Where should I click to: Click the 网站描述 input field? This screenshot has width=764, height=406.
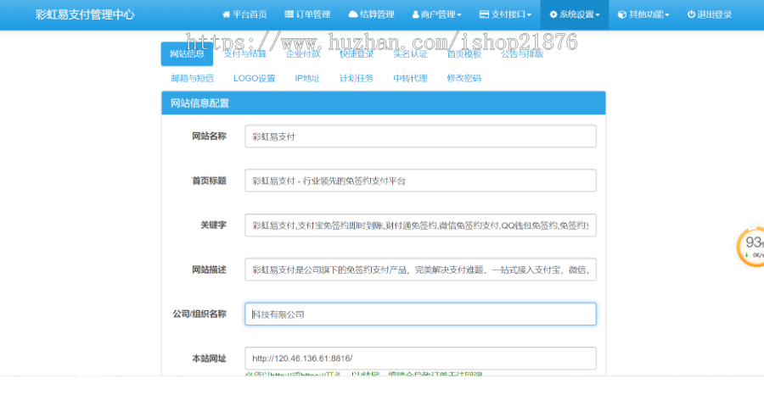click(420, 270)
